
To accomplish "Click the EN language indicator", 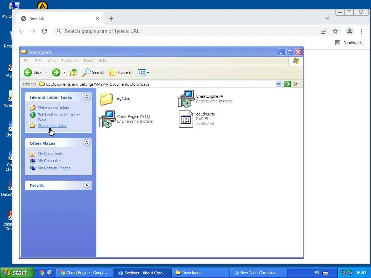I will [x=317, y=273].
